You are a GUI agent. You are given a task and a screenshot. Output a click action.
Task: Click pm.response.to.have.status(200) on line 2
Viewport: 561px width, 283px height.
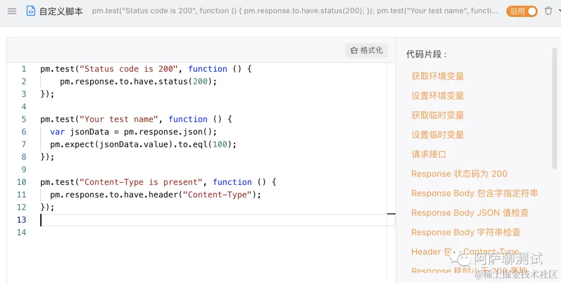coord(139,82)
